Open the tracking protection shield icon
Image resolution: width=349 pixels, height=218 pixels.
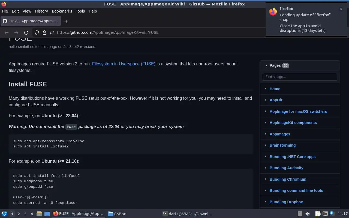coord(37,32)
